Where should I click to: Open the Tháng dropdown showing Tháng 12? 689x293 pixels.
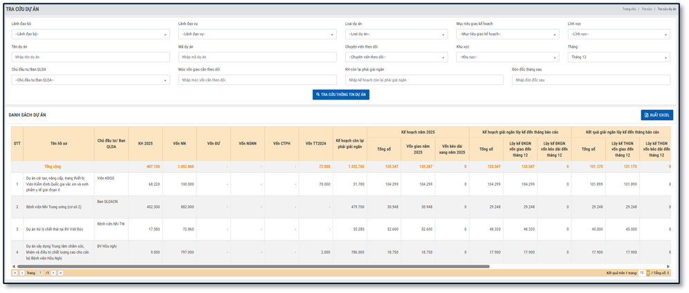coord(618,57)
